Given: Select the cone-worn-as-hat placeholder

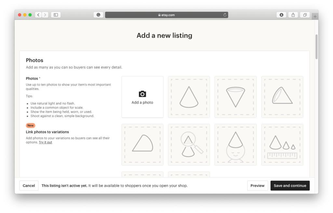Looking at the screenshot, I should click(x=235, y=145).
